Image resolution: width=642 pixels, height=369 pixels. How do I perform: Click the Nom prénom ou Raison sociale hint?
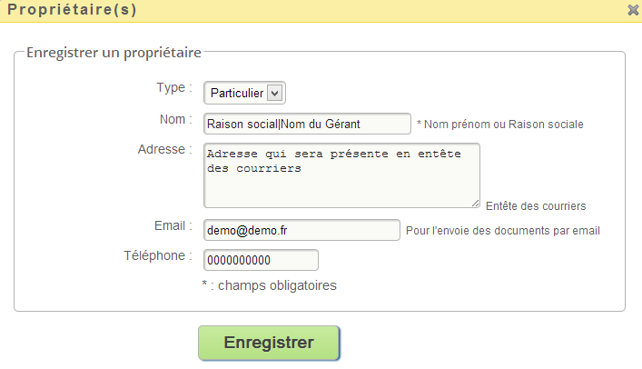(500, 125)
